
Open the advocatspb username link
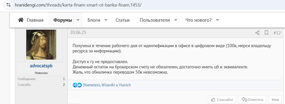(x=41, y=66)
